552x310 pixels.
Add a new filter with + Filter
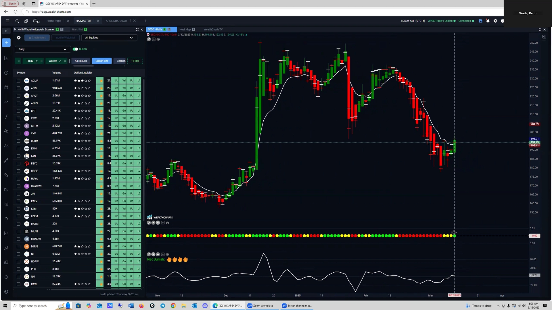pos(135,61)
